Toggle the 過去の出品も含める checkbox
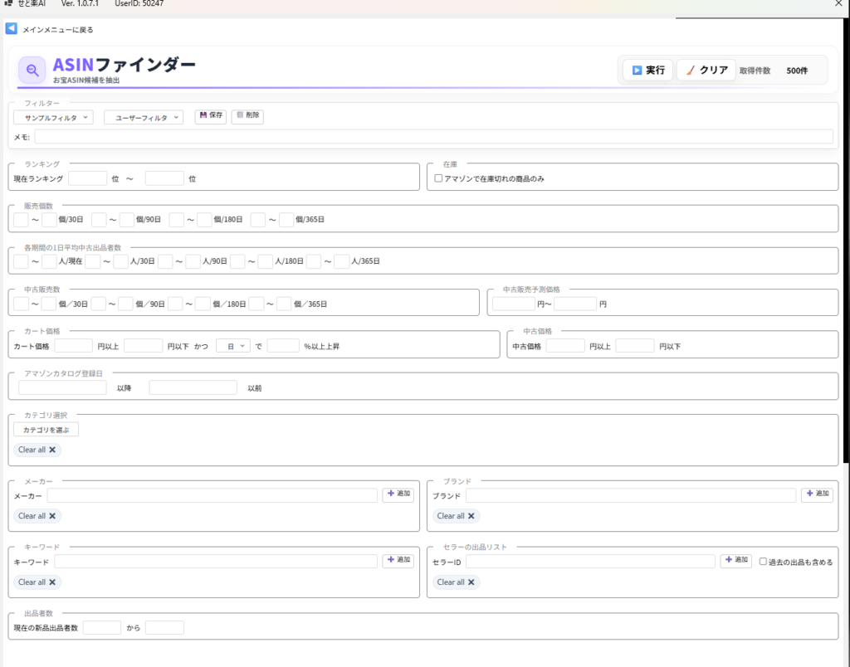Image resolution: width=850 pixels, height=667 pixels. click(x=764, y=562)
